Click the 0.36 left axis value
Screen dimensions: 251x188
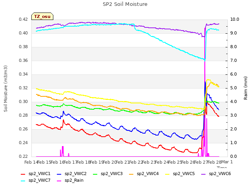[x=24, y=61]
